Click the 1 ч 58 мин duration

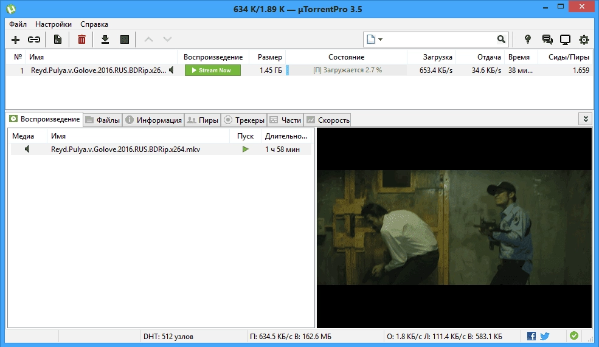tap(282, 149)
